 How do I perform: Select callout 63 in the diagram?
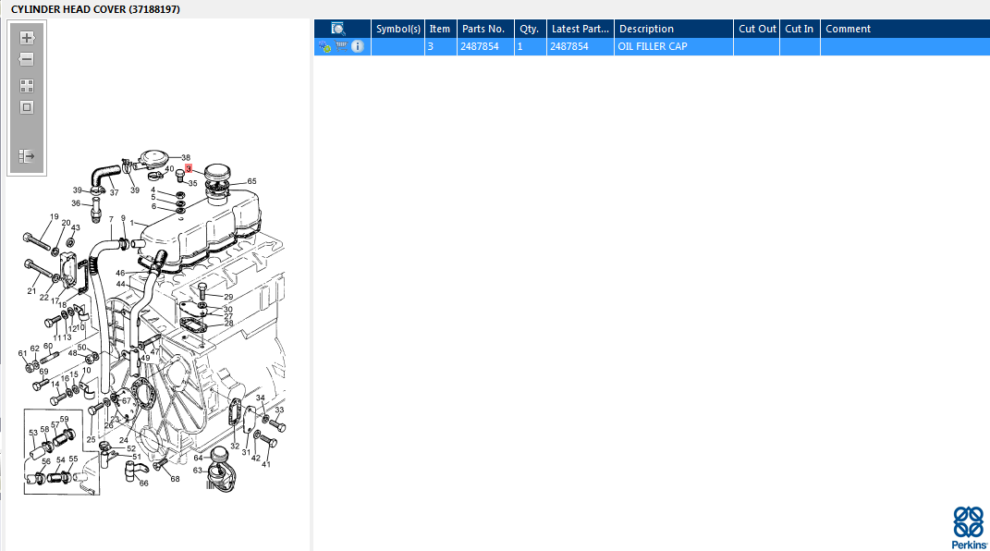point(198,471)
